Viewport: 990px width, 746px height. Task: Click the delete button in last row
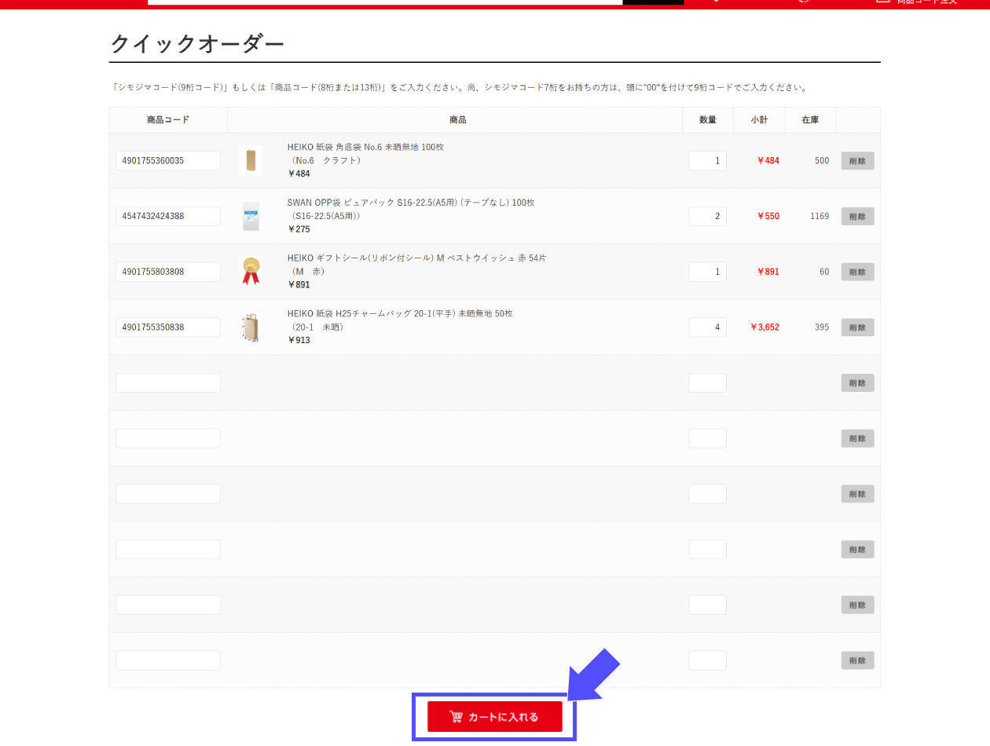point(857,660)
